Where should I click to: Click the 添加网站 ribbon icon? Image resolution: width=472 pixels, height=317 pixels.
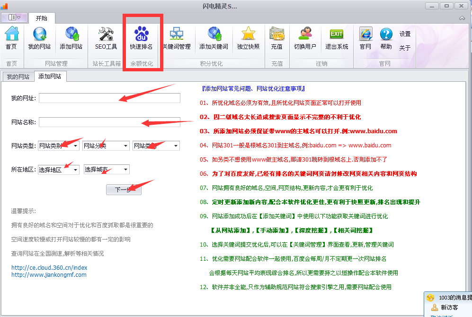click(x=71, y=38)
